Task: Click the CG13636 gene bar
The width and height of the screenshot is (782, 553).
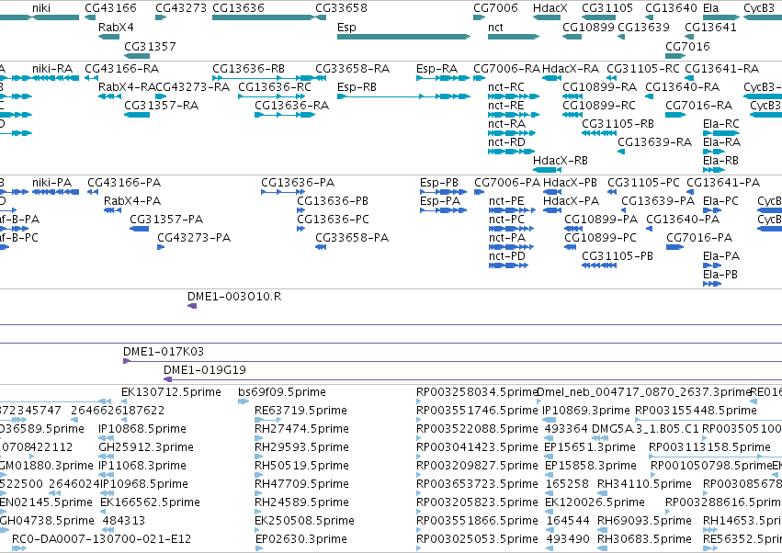Action: point(264,17)
